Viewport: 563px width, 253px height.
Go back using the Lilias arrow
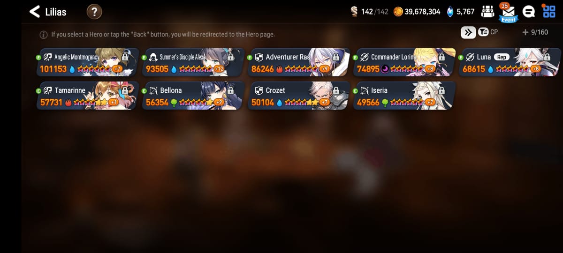click(35, 12)
